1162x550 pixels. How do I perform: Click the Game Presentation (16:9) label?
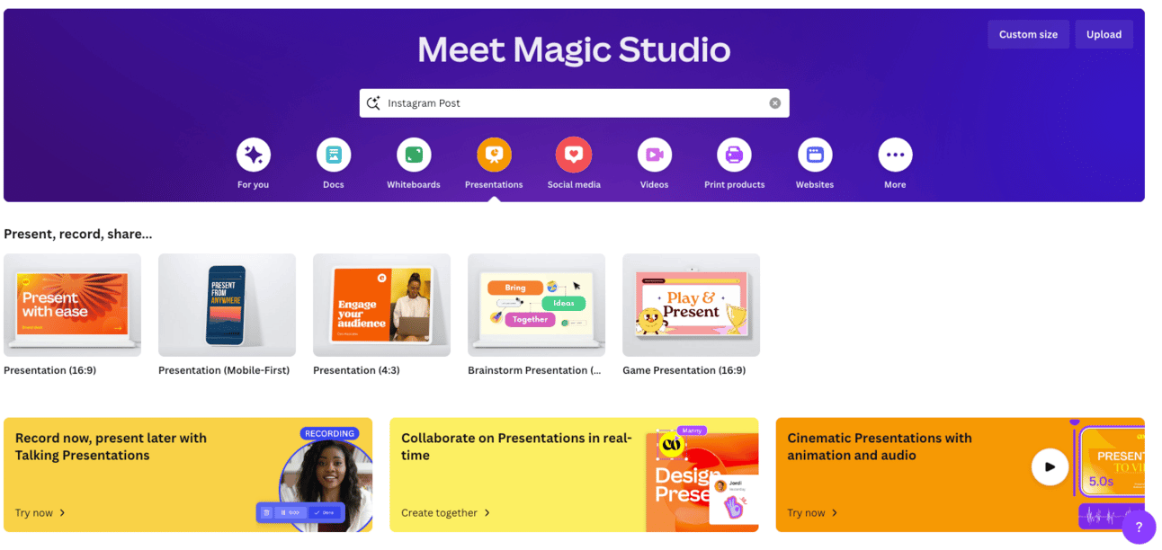coord(684,370)
